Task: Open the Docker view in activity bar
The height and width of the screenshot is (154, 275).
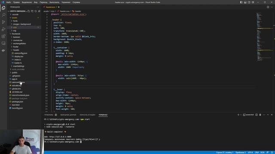Action: coord(3,50)
